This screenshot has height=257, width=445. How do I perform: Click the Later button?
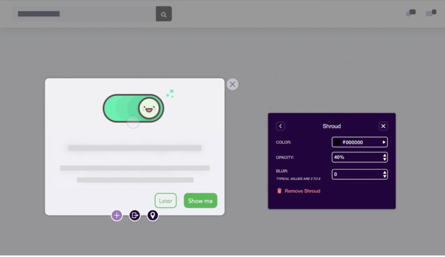coord(166,201)
